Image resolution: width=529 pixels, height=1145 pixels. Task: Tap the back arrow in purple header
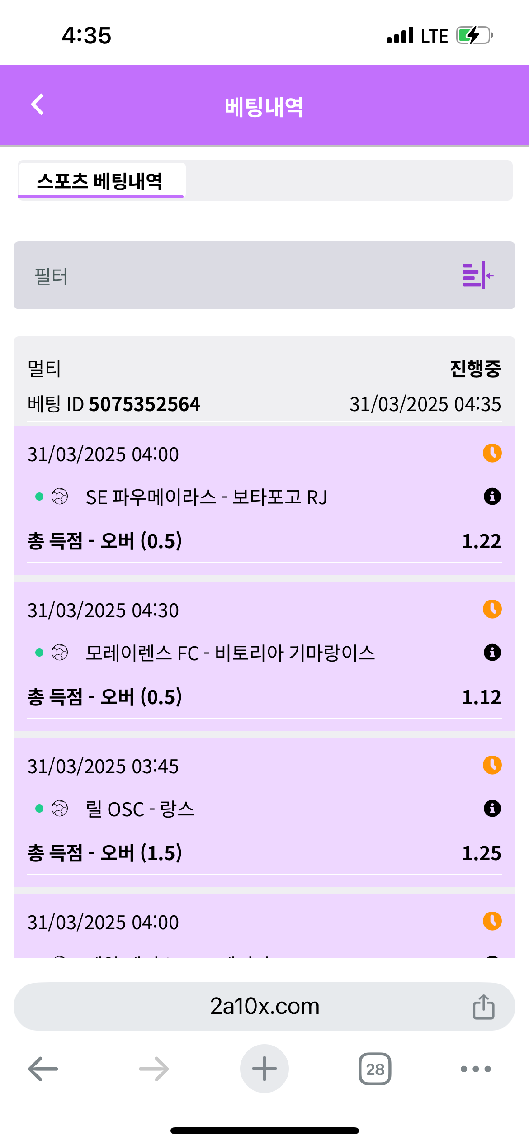[x=38, y=105]
